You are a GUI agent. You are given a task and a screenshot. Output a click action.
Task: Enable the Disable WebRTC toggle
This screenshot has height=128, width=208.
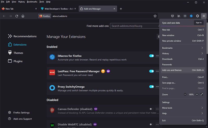coord(152,124)
